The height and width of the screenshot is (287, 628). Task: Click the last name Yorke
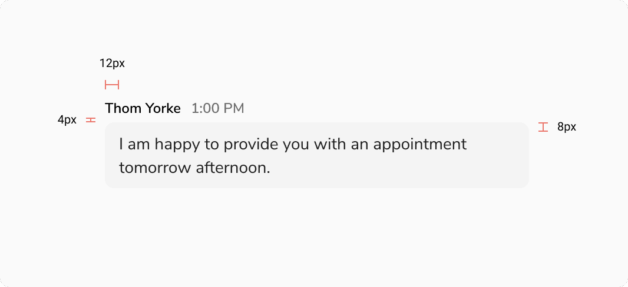click(163, 109)
